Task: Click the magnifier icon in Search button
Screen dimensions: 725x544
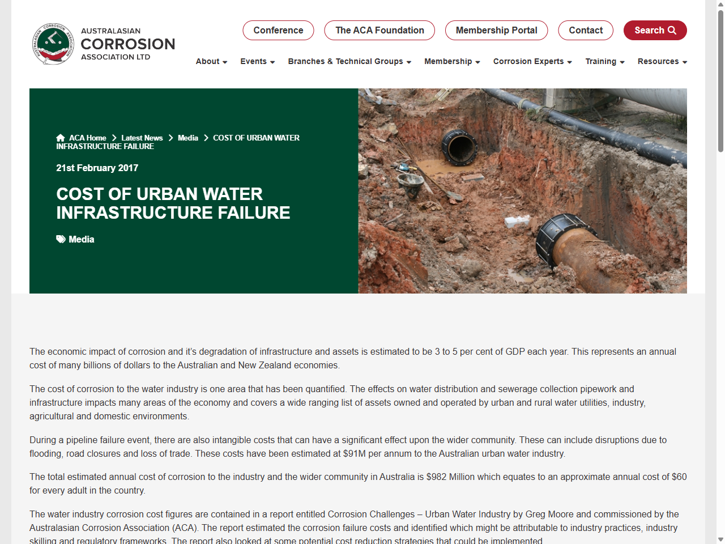Action: (x=672, y=31)
